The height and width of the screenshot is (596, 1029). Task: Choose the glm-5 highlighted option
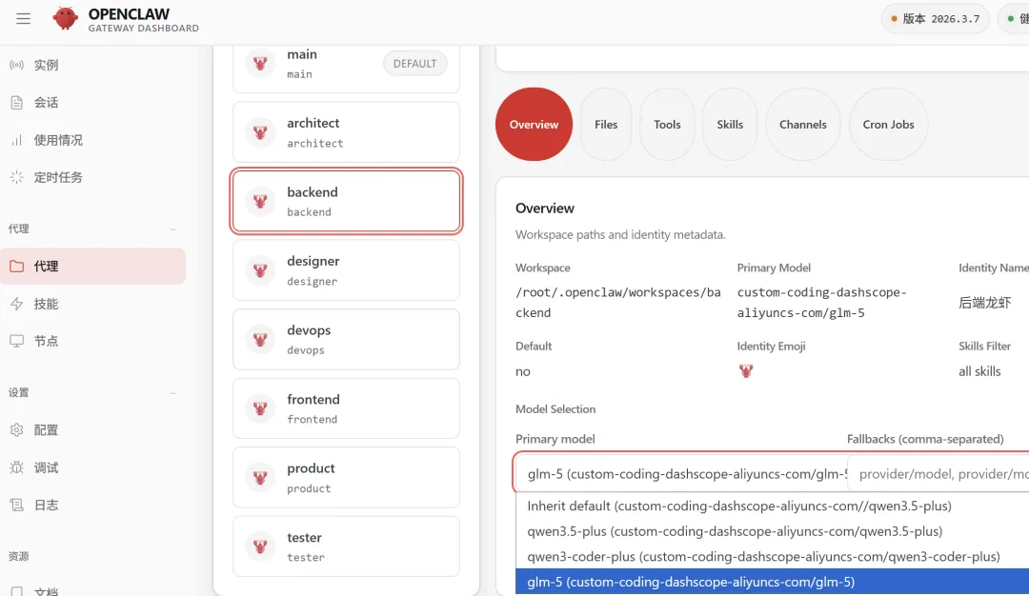pos(772,582)
